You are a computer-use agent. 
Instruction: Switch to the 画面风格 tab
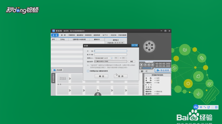(97, 35)
